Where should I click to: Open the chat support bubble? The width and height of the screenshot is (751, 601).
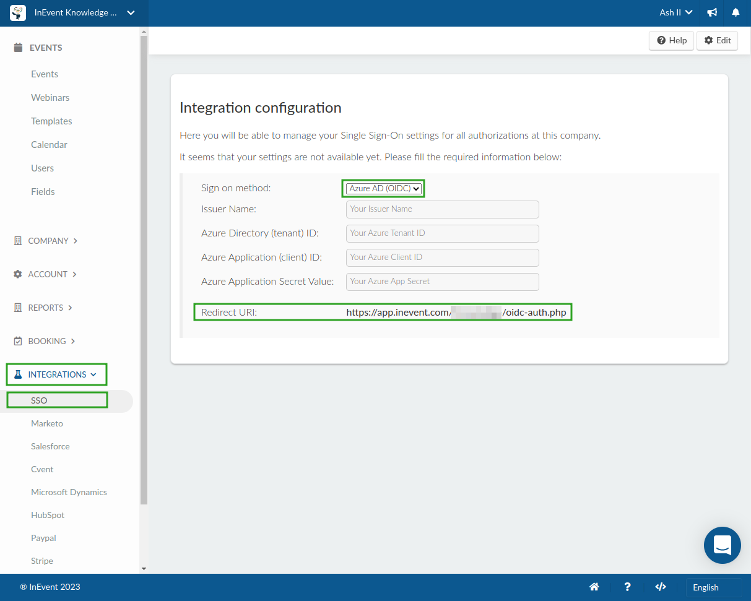[723, 545]
